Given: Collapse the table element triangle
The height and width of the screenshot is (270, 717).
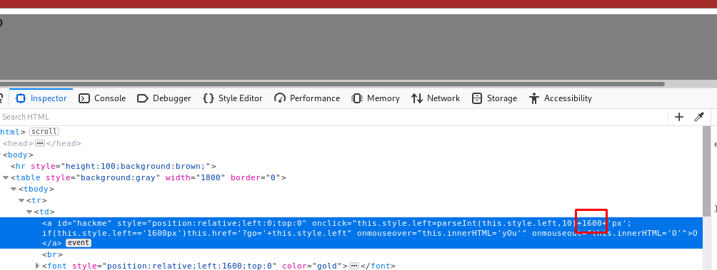Looking at the screenshot, I should tap(6, 177).
